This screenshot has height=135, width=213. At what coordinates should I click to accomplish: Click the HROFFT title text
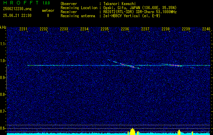[21, 3]
